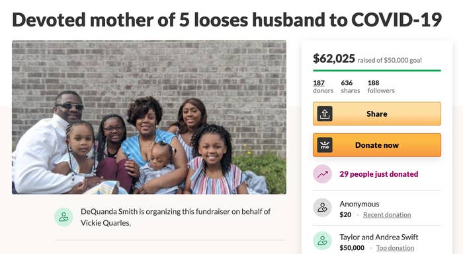Click the 636 shares count
This screenshot has width=463, height=254.
(x=350, y=86)
